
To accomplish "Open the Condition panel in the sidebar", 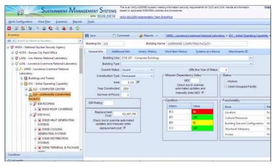I will 44,155.
